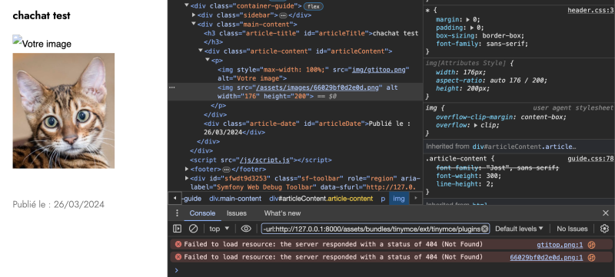Click the font-weight: 300 declaration
The height and width of the screenshot is (277, 615).
[469, 176]
